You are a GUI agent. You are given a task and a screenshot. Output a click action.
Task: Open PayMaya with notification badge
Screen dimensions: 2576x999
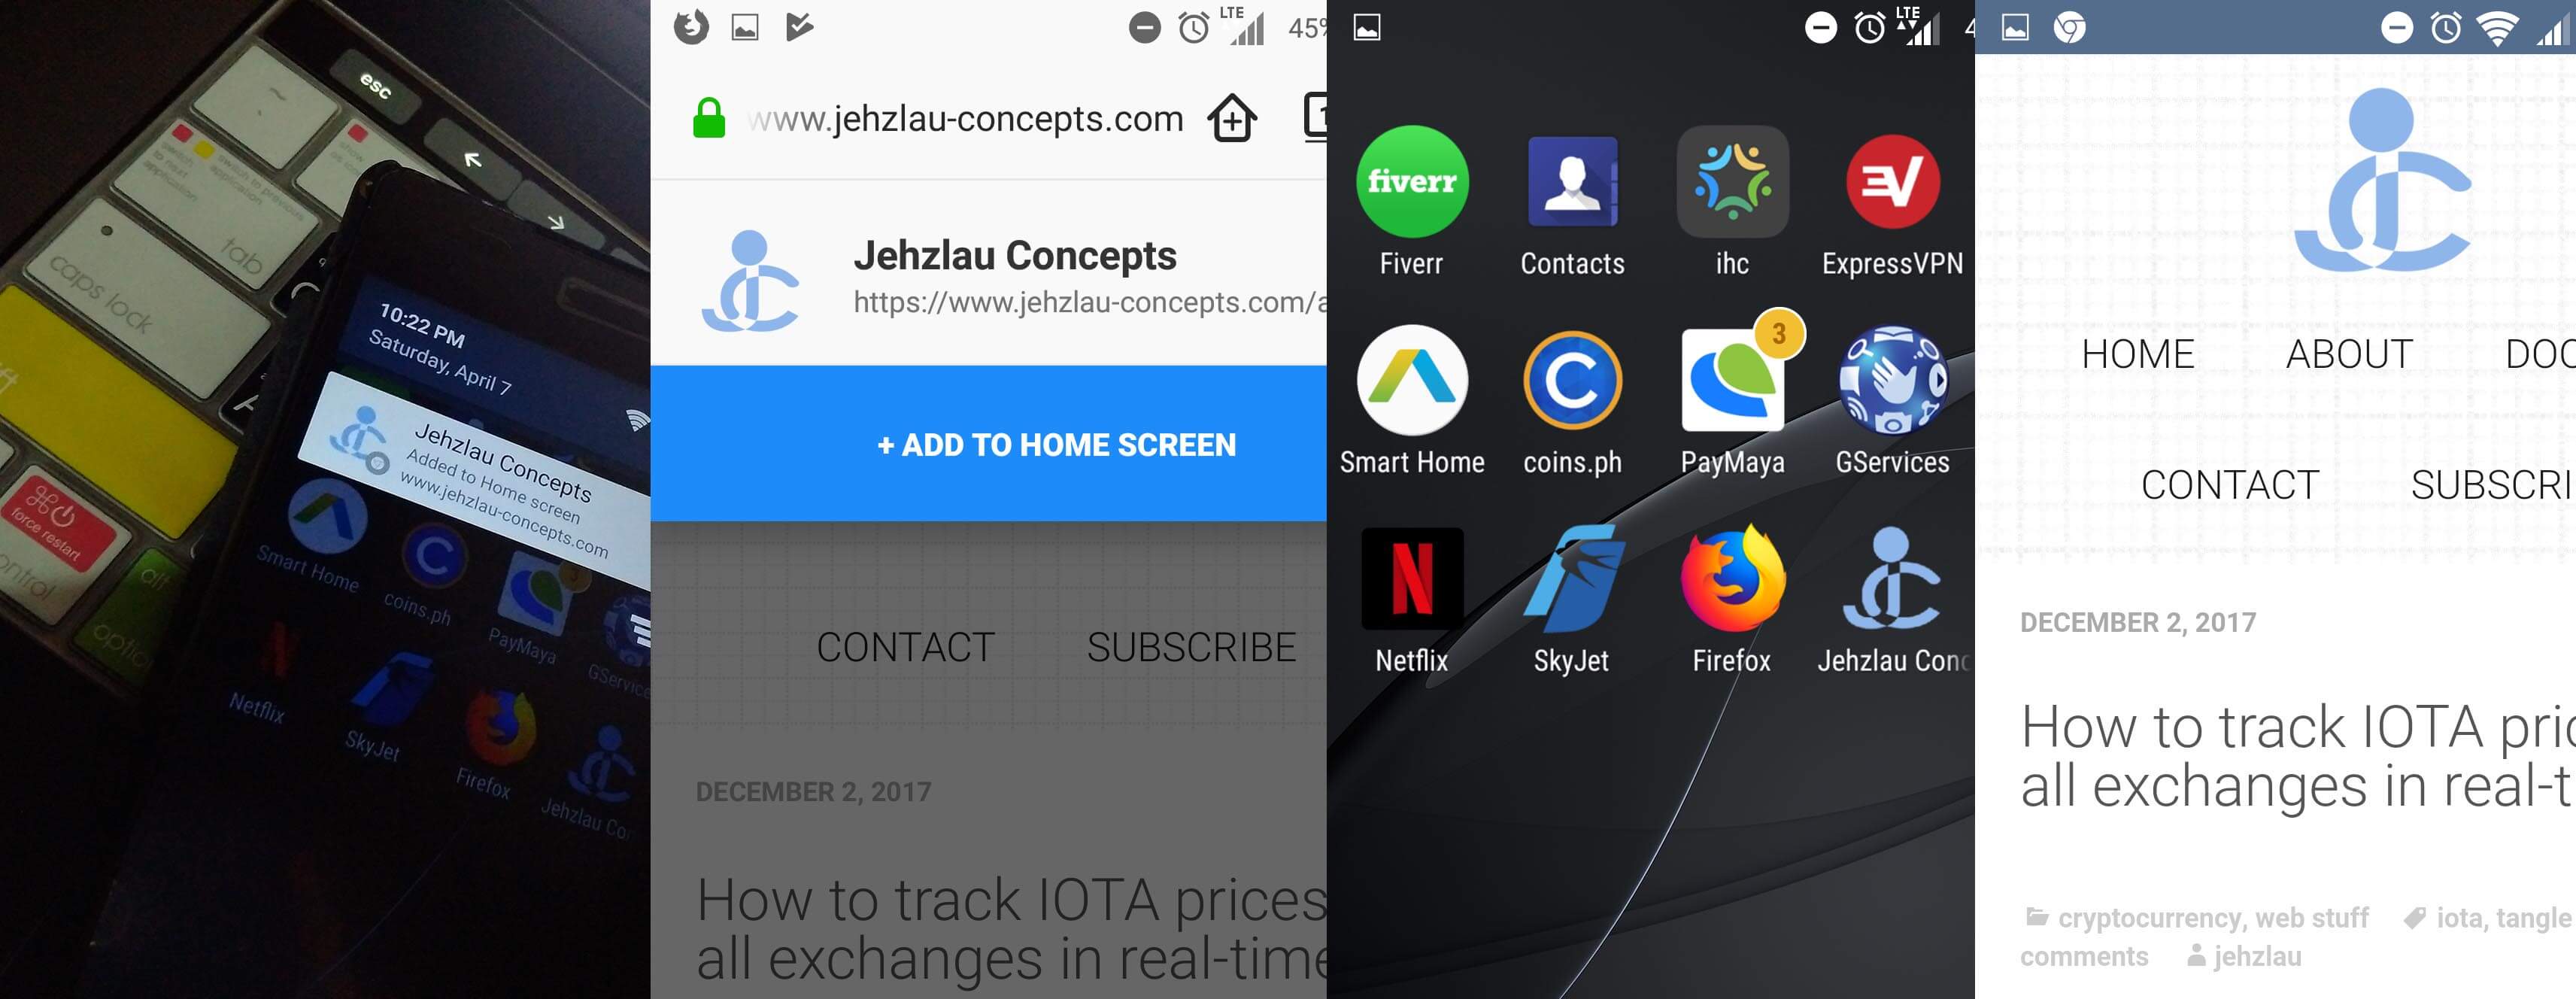pos(1734,380)
